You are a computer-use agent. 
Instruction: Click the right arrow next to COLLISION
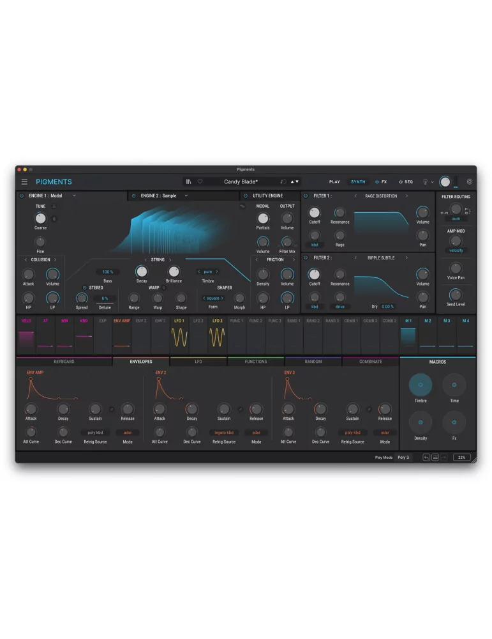(x=56, y=259)
